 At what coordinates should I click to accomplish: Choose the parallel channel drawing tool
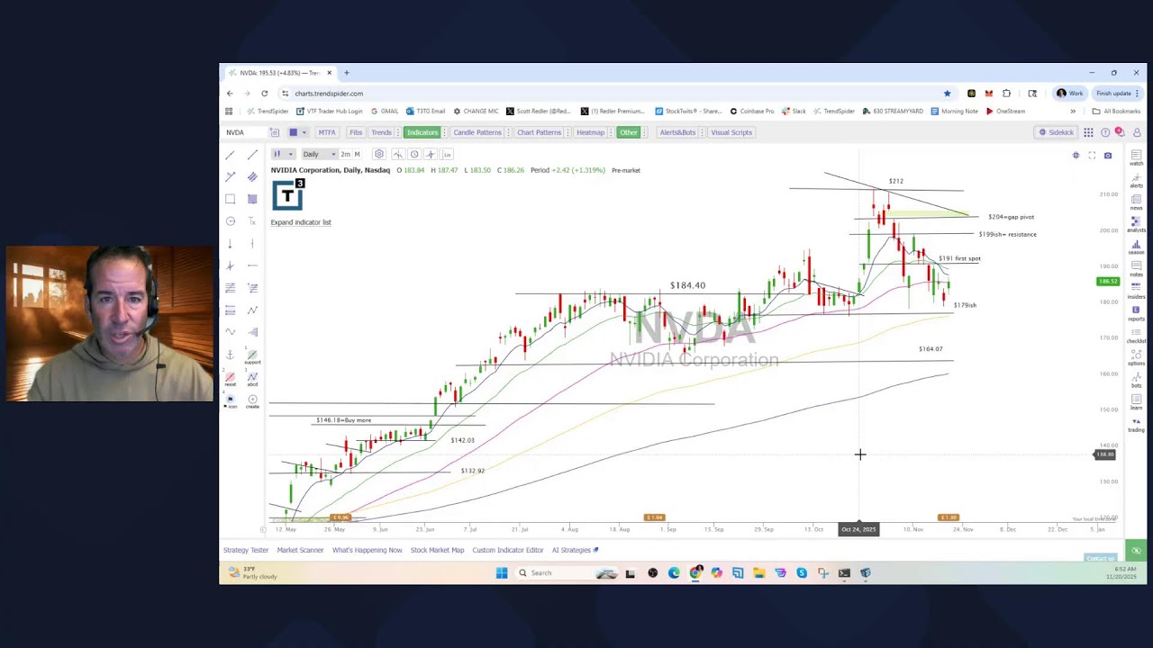tap(252, 176)
